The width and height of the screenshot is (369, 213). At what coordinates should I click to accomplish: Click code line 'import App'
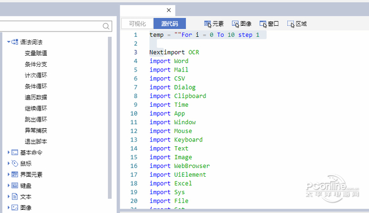167,114
